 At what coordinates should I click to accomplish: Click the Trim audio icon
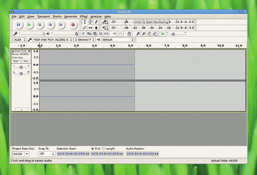[101, 34]
